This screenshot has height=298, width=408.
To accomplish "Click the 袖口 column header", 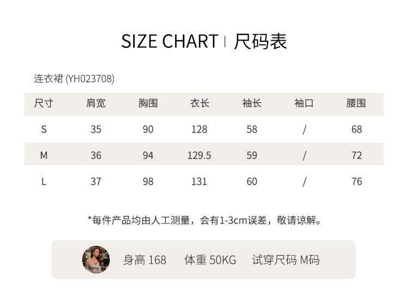I will pyautogui.click(x=304, y=103).
